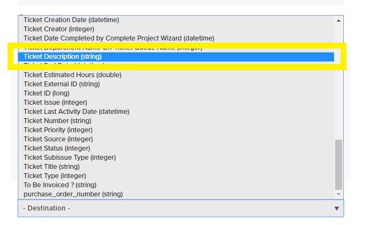
Task: Choose Ticket ID (long) entry
Action: 46,93
